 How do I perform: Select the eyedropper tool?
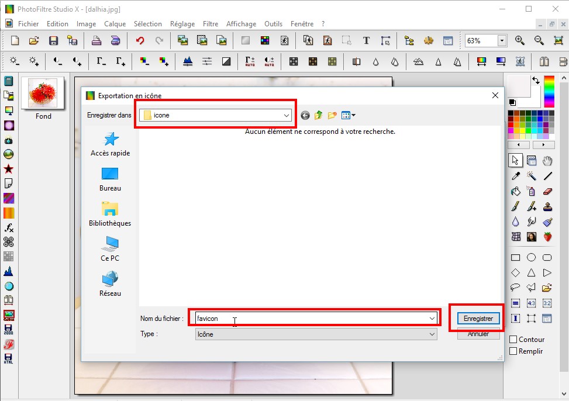[515, 176]
